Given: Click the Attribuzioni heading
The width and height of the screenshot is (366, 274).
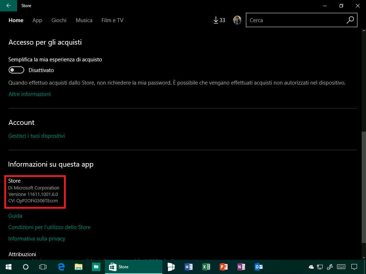Looking at the screenshot, I should (22, 254).
